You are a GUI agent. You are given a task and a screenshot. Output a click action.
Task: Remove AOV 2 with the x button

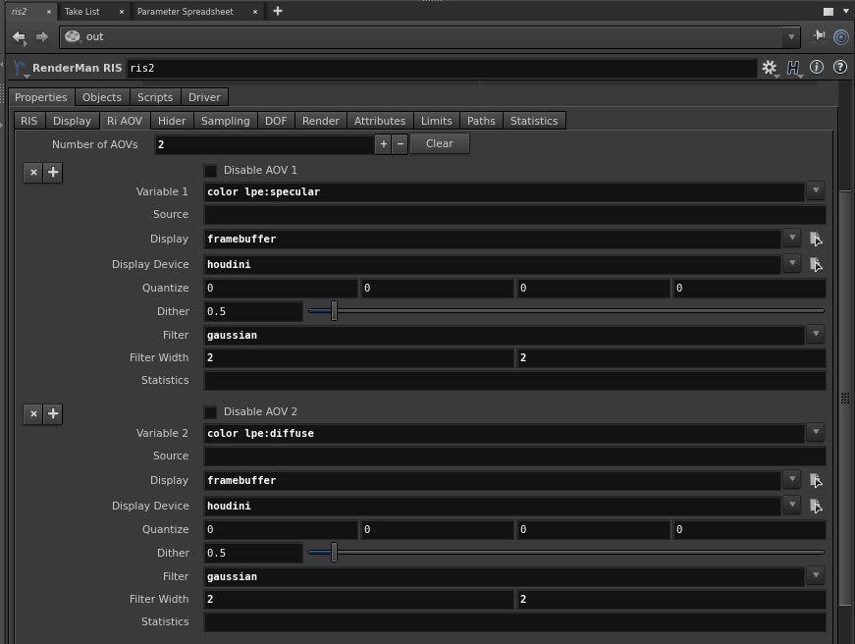(x=33, y=414)
